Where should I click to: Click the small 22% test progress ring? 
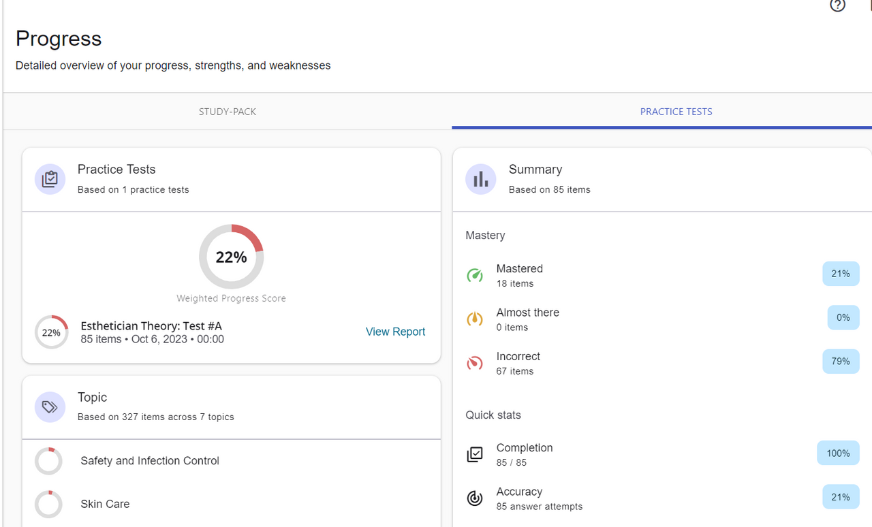[x=51, y=332]
